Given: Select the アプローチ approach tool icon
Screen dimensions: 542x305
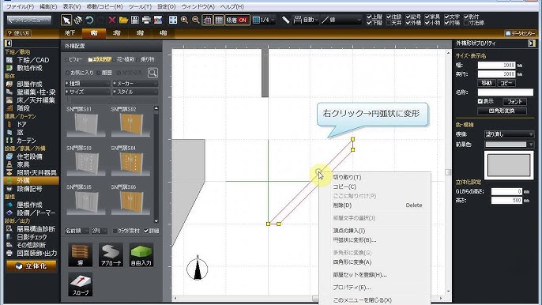Looking at the screenshot, I should [111, 254].
